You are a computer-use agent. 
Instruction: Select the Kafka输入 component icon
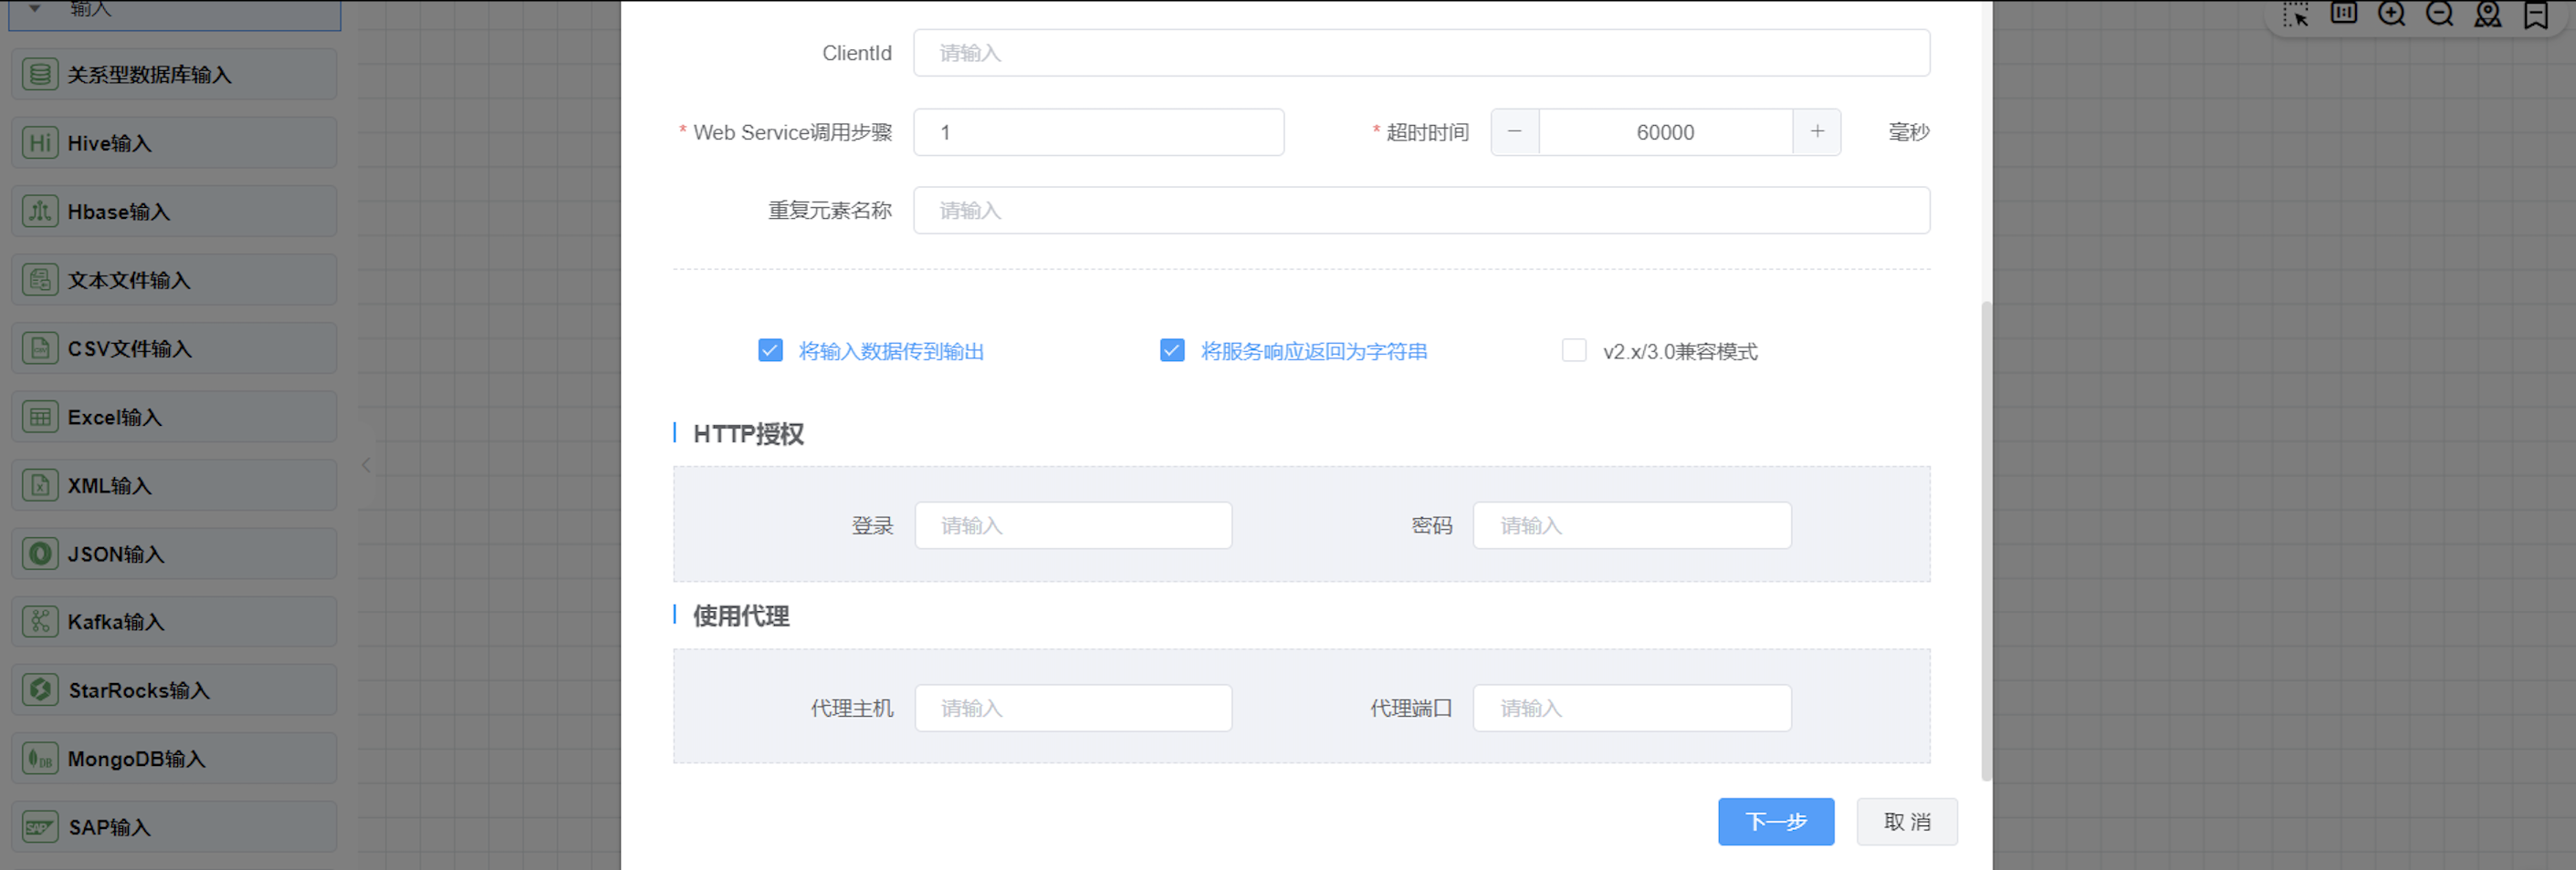(40, 621)
